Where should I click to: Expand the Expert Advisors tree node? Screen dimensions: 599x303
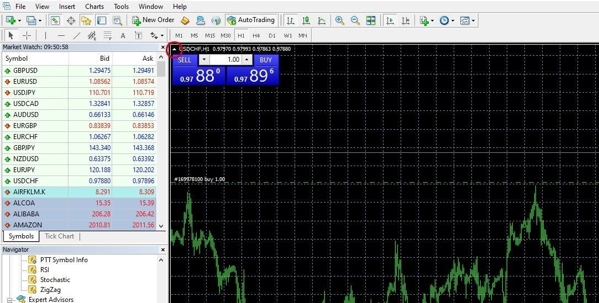pyautogui.click(x=9, y=300)
